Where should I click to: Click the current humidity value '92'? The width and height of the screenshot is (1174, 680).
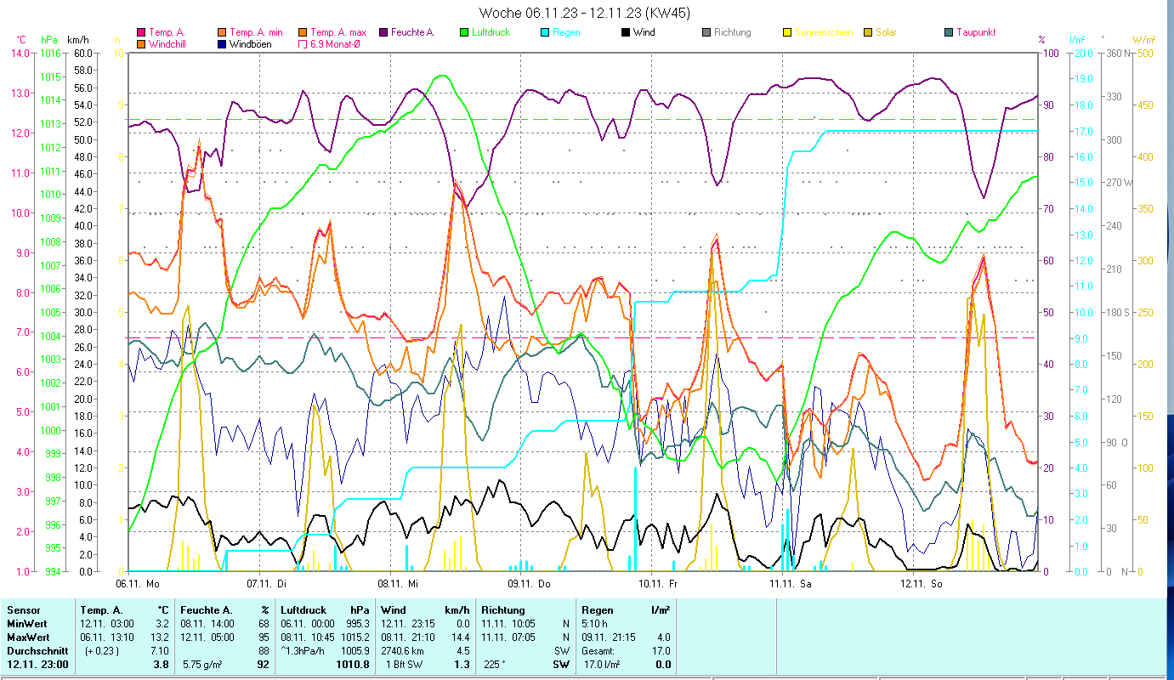tap(264, 665)
